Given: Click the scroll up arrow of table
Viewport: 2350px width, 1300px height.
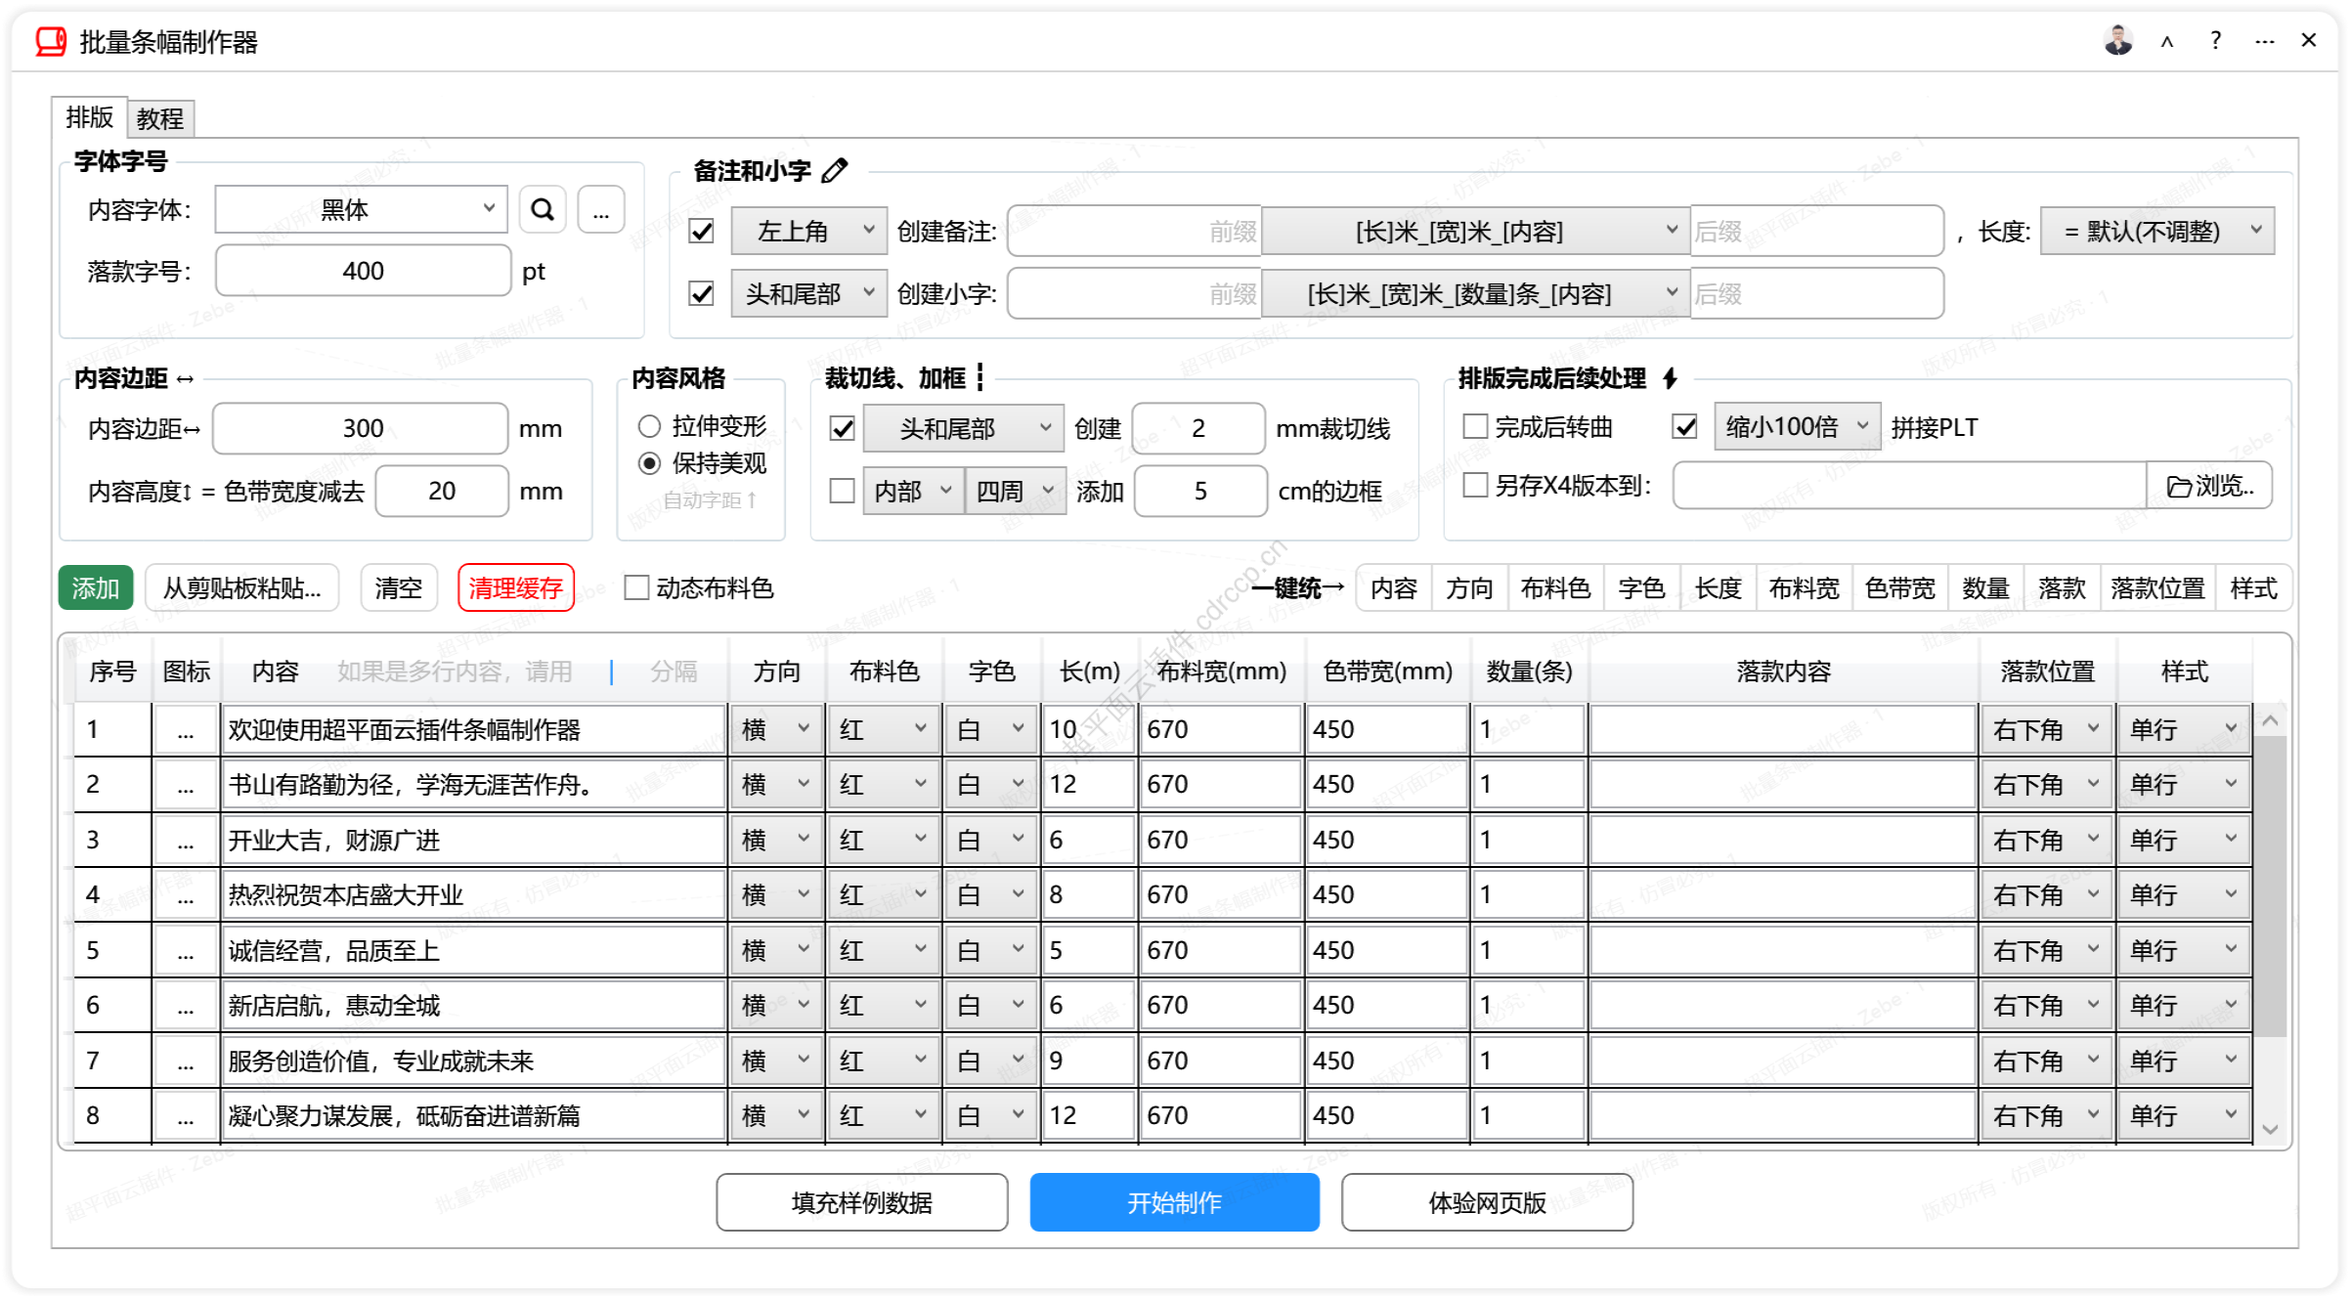Looking at the screenshot, I should (x=2271, y=721).
